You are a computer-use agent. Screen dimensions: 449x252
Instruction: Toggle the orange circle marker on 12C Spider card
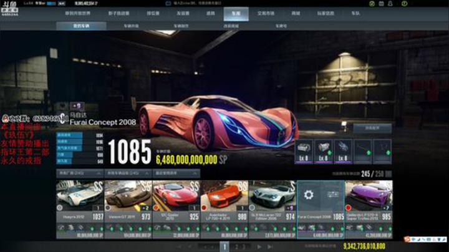tap(156, 208)
